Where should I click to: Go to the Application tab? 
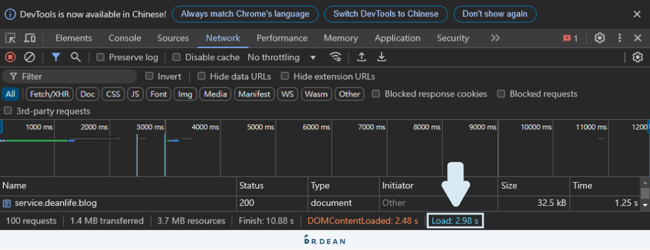[398, 38]
